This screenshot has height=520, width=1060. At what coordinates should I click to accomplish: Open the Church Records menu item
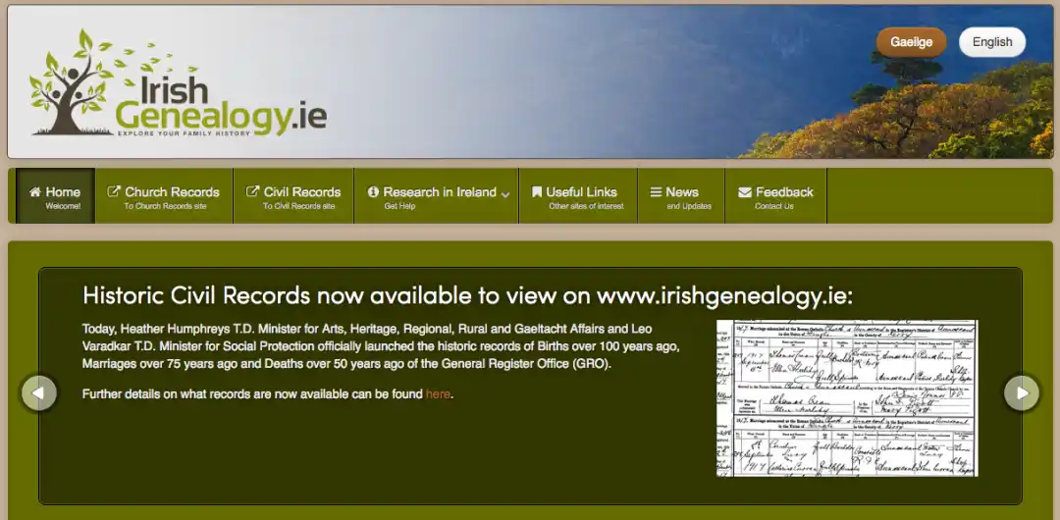click(x=164, y=196)
